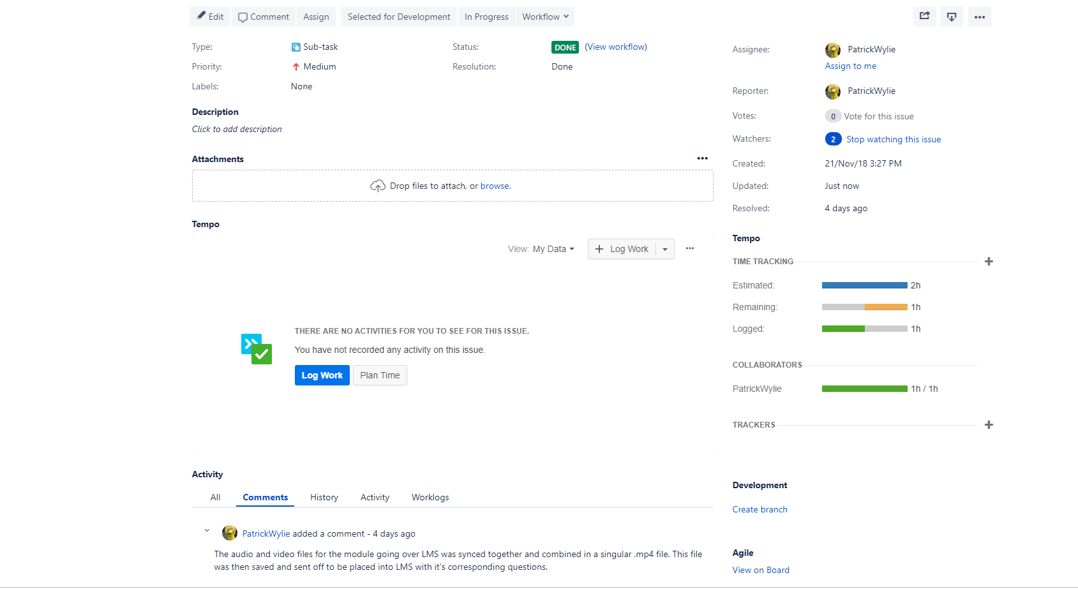Click the Create branch link
Screen dimensions: 1078x589
(760, 510)
